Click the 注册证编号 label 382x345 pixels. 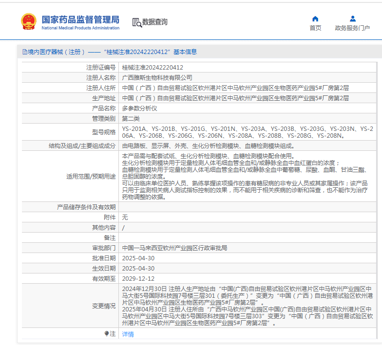101,67
